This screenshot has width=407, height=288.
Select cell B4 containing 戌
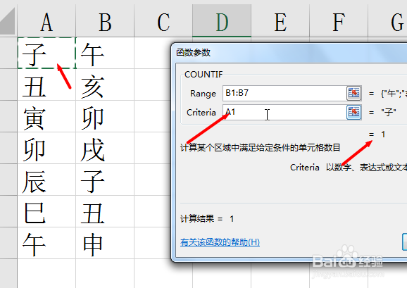105,148
